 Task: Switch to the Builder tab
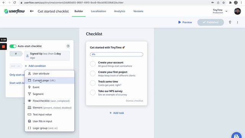pyautogui.click(x=79, y=11)
